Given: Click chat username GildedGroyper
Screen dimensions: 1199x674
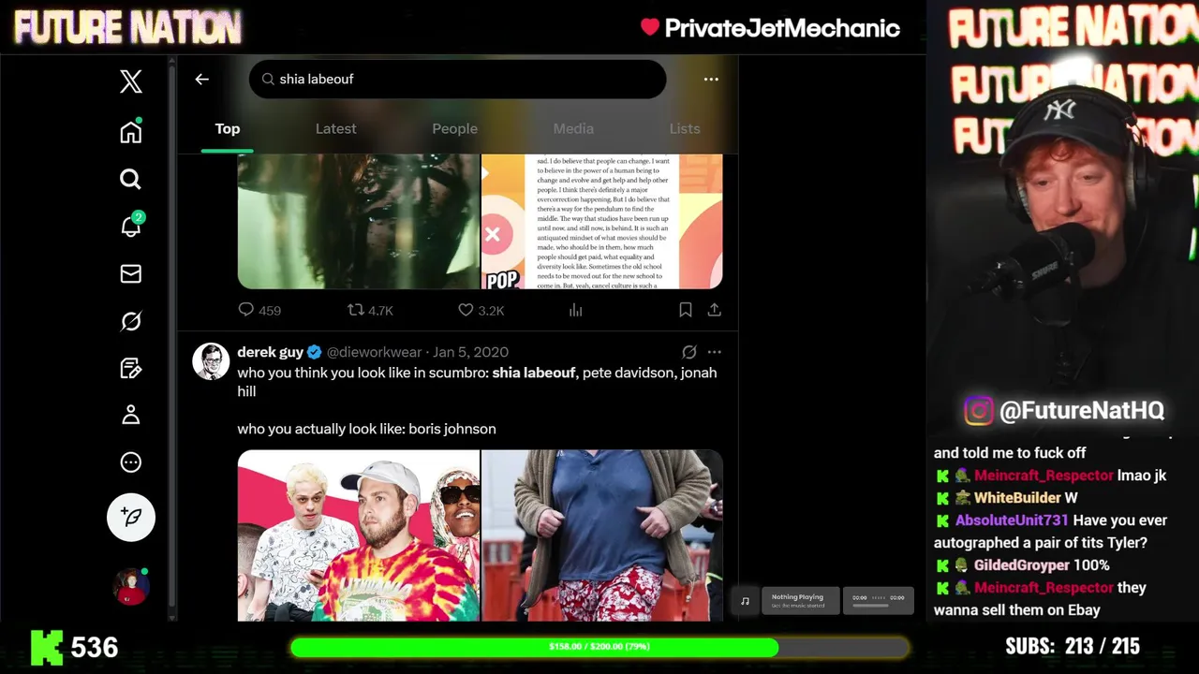Looking at the screenshot, I should (x=1021, y=565).
